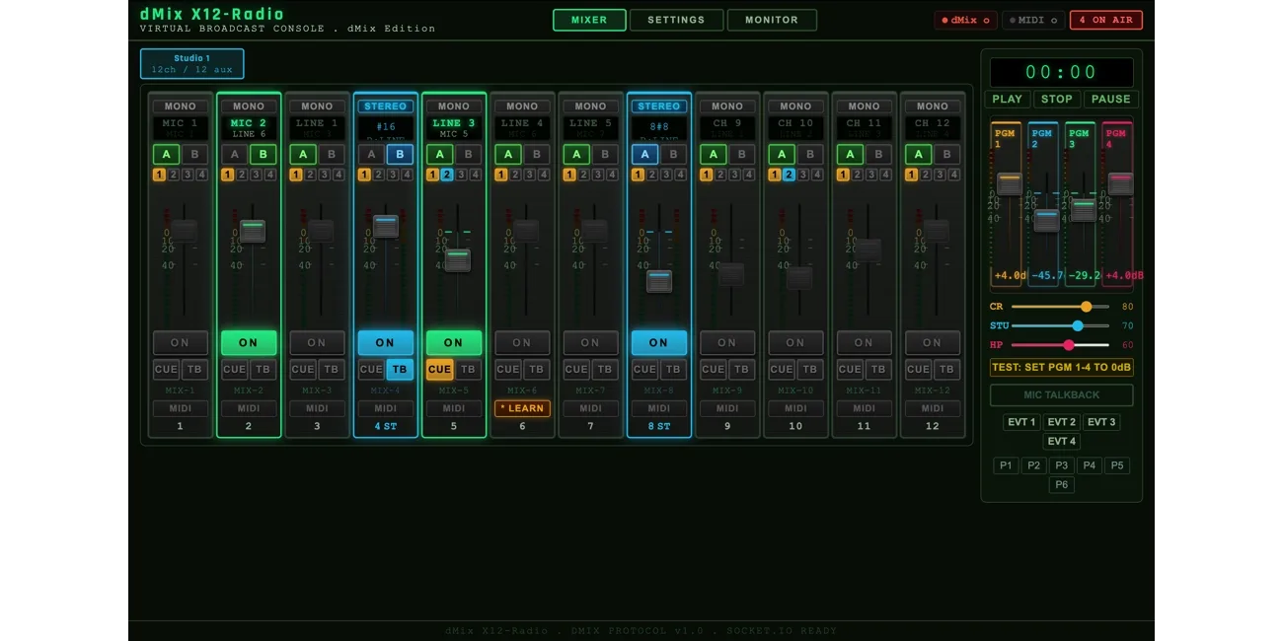
Task: Open the LINE 3 source display on channel 5
Action: pyautogui.click(x=453, y=128)
